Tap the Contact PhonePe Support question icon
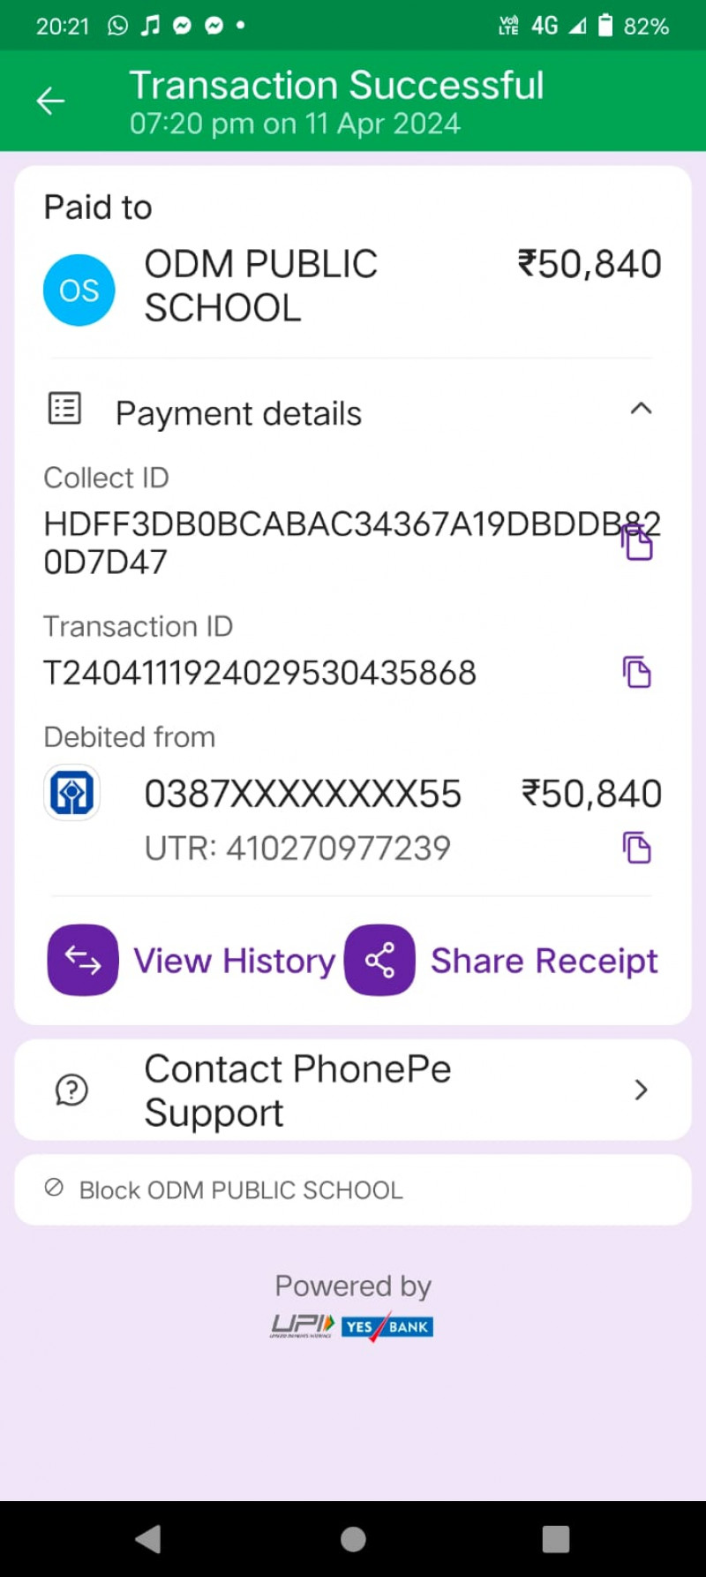Image resolution: width=706 pixels, height=1577 pixels. [71, 1090]
